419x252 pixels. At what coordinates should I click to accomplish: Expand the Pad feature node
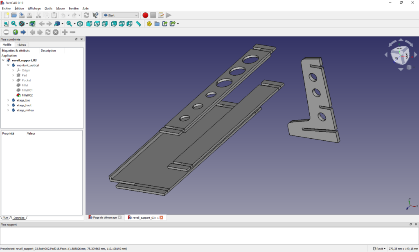13,75
